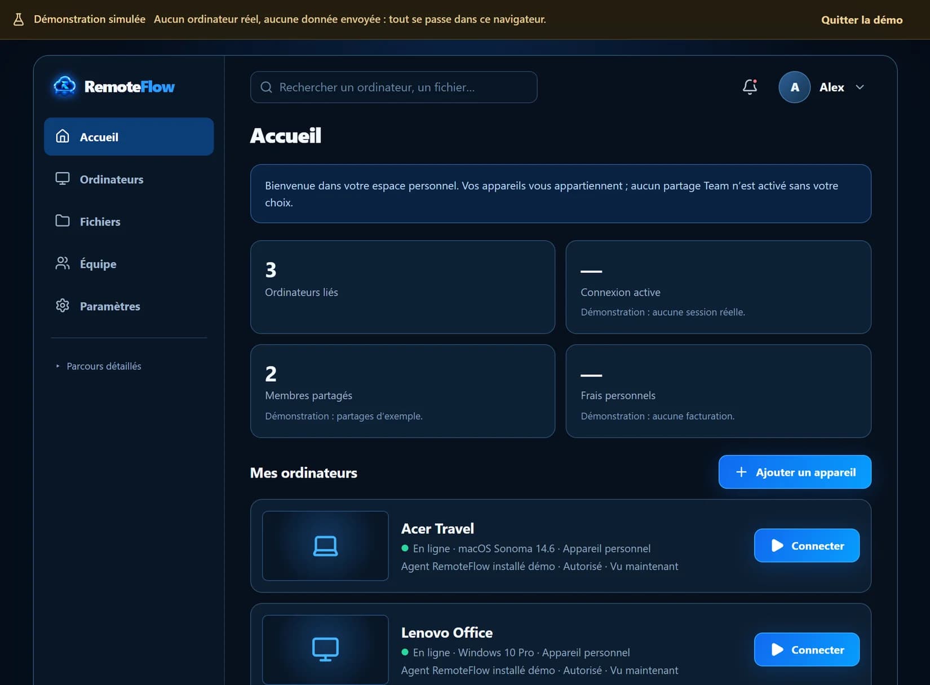This screenshot has width=930, height=685.
Task: Click the Connexion active card
Action: [718, 287]
